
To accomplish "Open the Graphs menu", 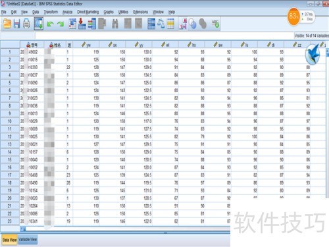I will (x=109, y=12).
